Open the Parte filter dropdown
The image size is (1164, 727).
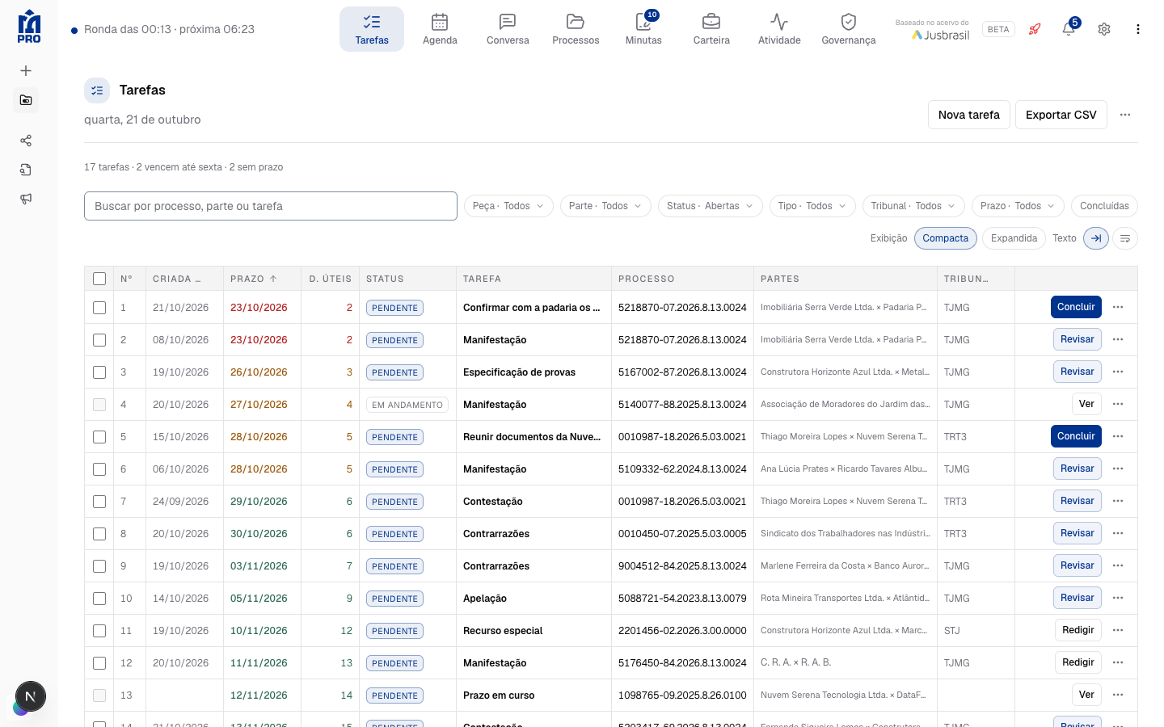click(x=605, y=206)
